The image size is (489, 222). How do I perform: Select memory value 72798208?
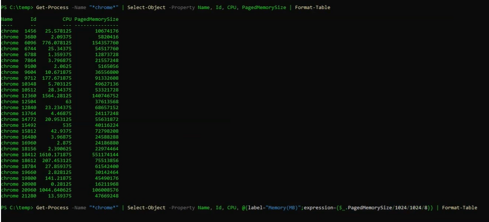coord(106,131)
